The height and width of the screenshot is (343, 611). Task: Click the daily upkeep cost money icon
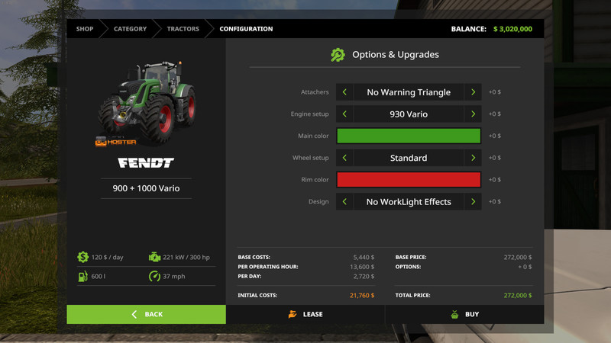(82, 258)
